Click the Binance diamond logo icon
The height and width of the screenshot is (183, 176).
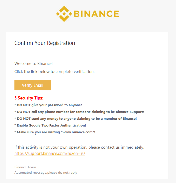click(64, 14)
